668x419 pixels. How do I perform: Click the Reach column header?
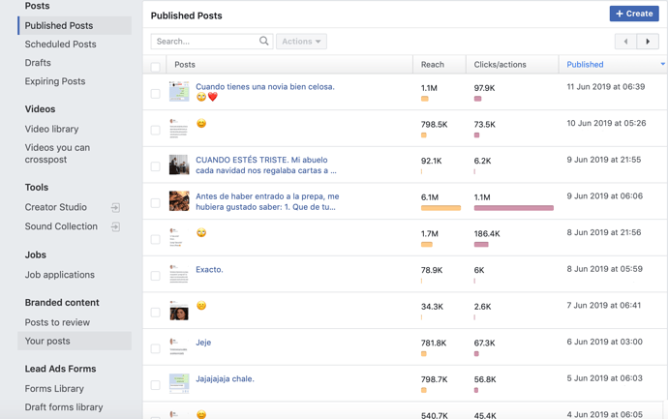[x=433, y=64]
